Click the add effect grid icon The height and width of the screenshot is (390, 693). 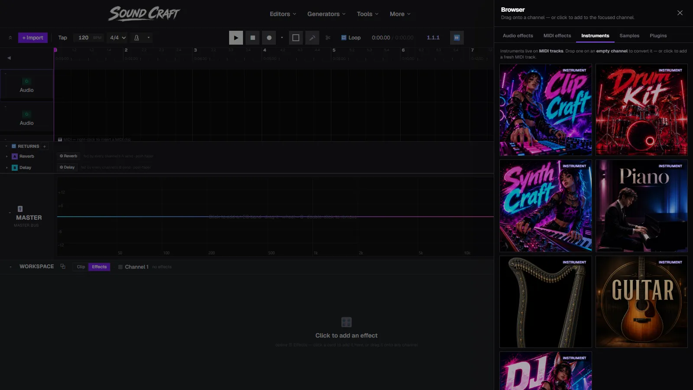click(346, 322)
